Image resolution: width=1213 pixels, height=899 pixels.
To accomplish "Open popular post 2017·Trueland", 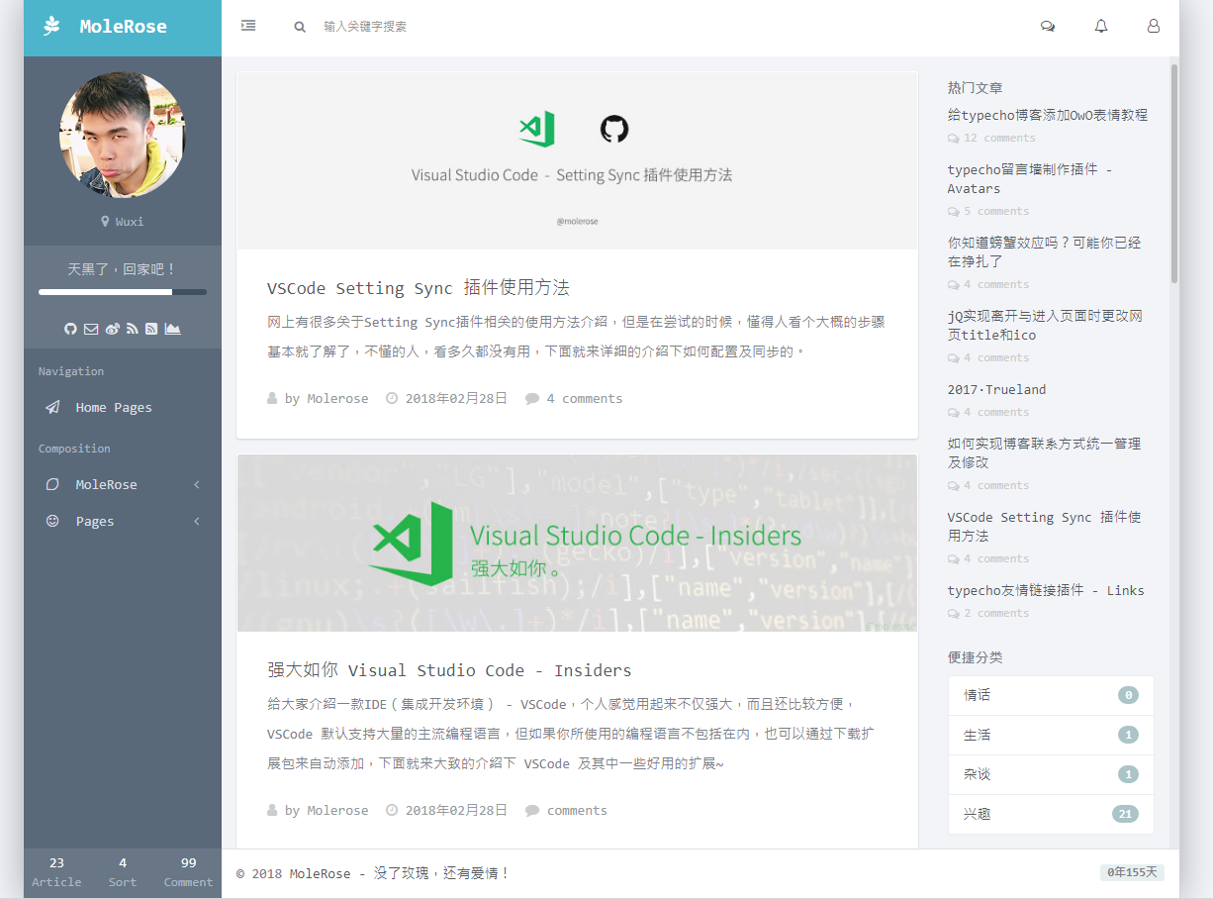I will coord(996,389).
